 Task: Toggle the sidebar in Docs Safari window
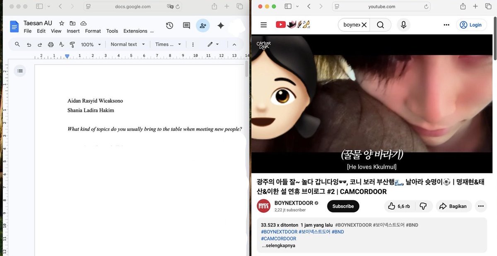(39, 6)
